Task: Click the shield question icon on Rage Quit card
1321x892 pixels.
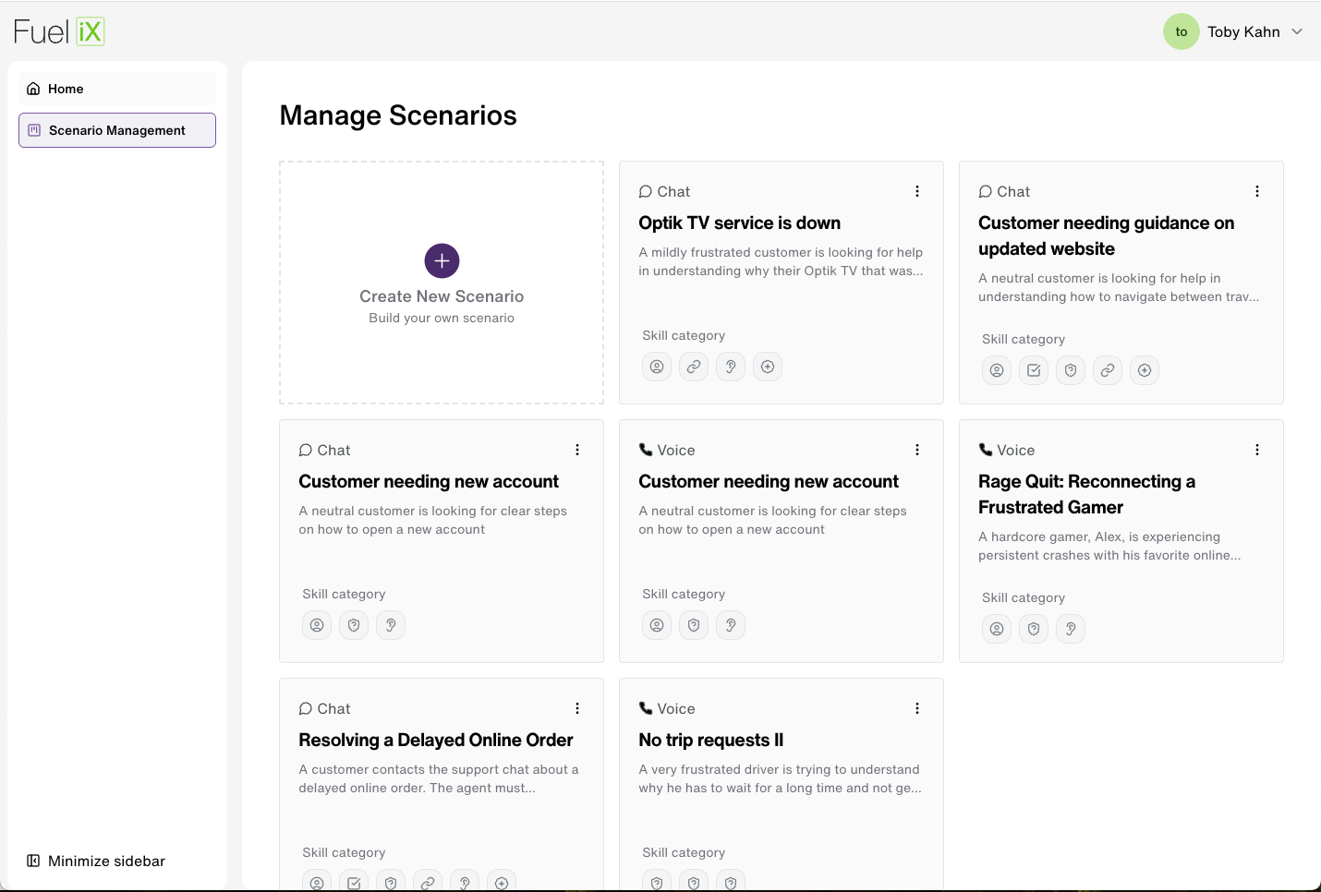Action: coord(1034,629)
